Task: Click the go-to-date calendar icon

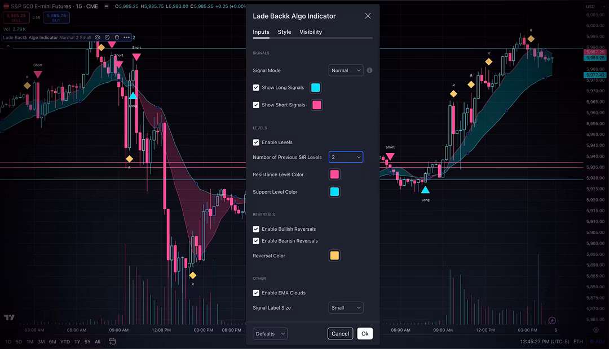Action: (112, 342)
